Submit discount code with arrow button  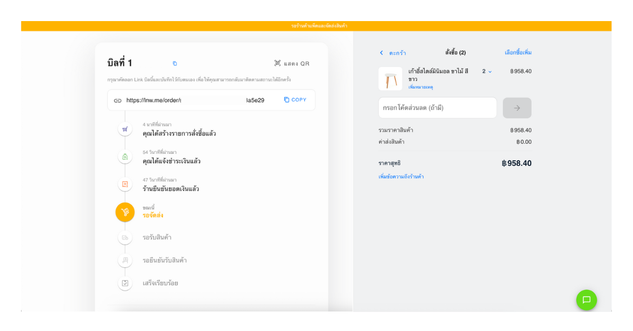[x=516, y=108]
